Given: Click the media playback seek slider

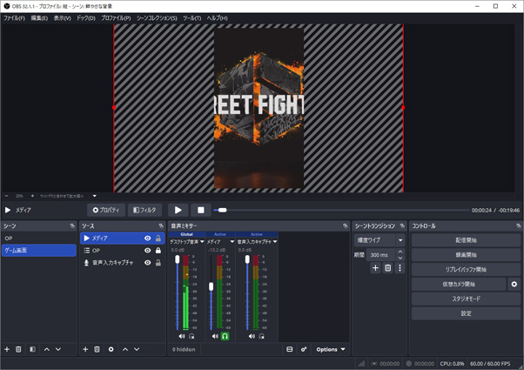Looking at the screenshot, I should click(x=339, y=210).
